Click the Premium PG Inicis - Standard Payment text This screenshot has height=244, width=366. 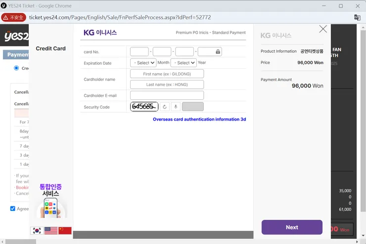pos(211,33)
